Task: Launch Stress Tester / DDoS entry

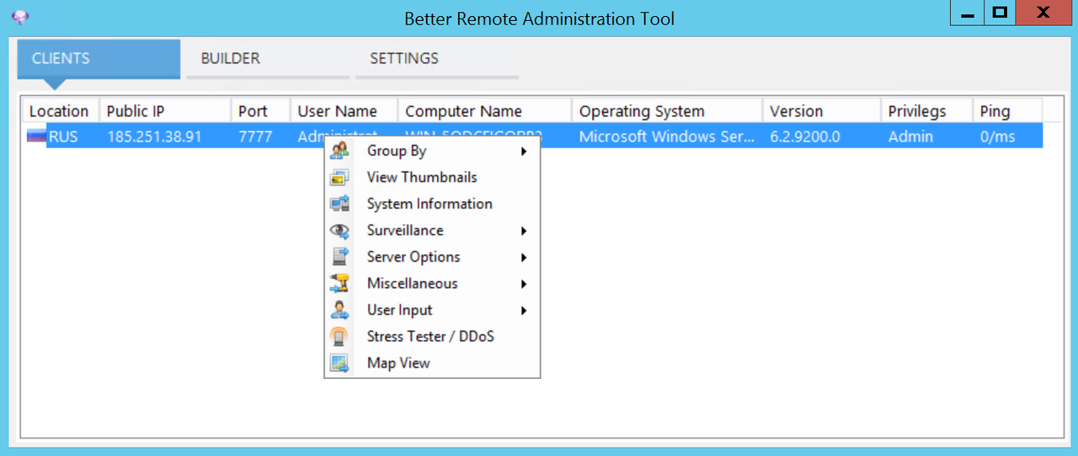Action: pyautogui.click(x=432, y=337)
